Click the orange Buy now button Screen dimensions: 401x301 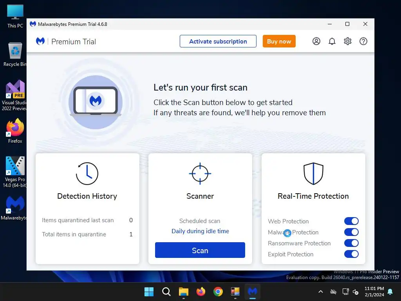click(279, 41)
